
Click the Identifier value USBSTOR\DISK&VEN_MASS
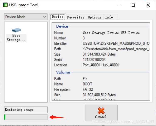(116, 43)
